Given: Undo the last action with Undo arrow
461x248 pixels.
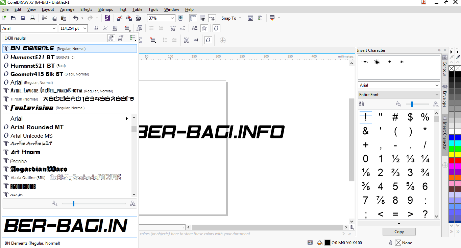Looking at the screenshot, I should (x=75, y=18).
